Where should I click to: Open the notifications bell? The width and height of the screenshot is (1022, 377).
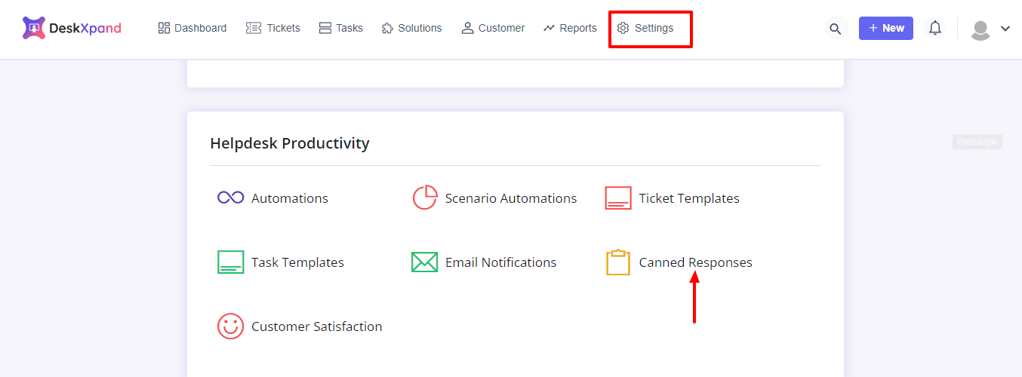(x=935, y=29)
